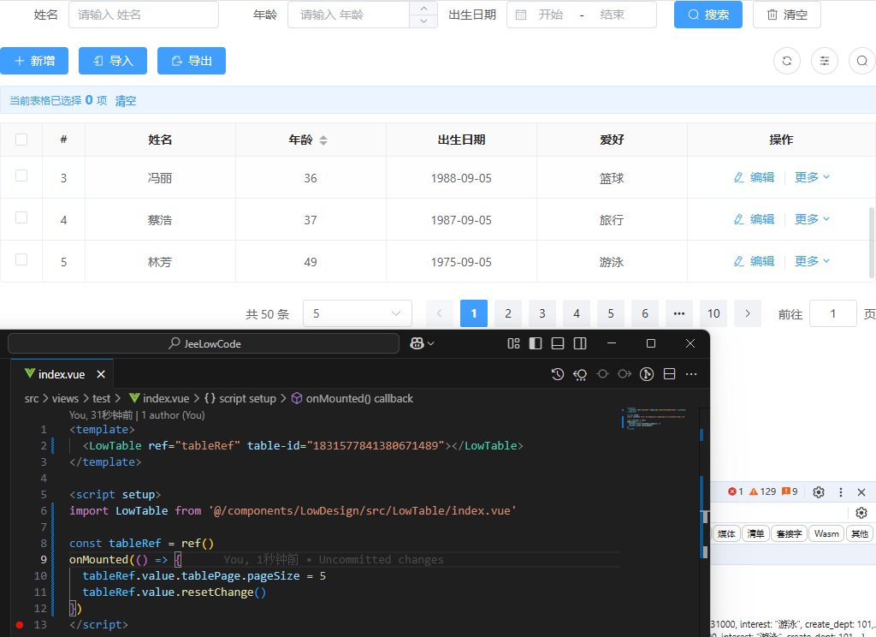The height and width of the screenshot is (637, 876).
Task: Decrease the 年龄 value with down arrow
Action: (x=423, y=21)
